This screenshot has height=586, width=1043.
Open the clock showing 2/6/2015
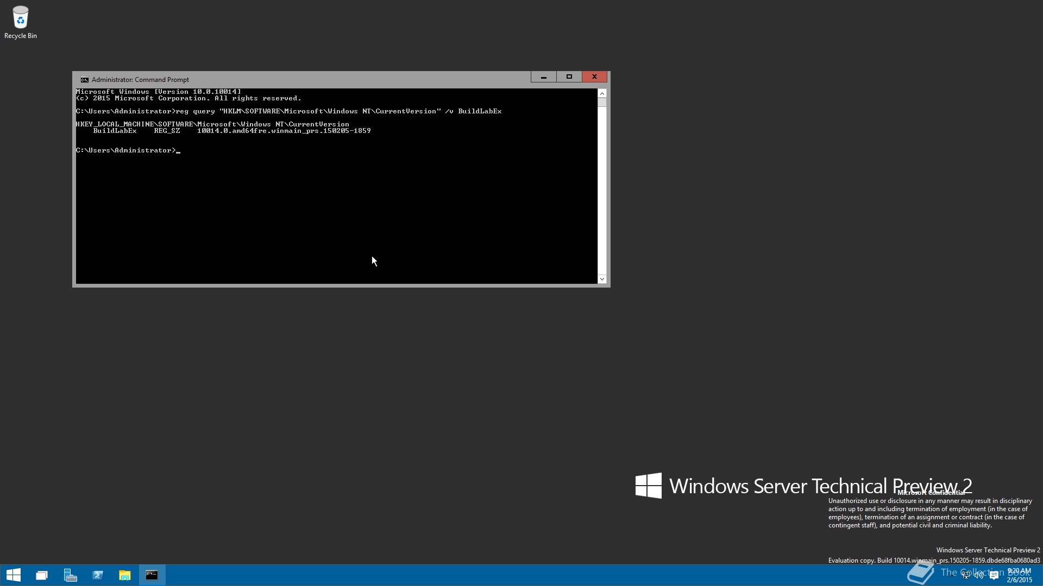pyautogui.click(x=1019, y=575)
